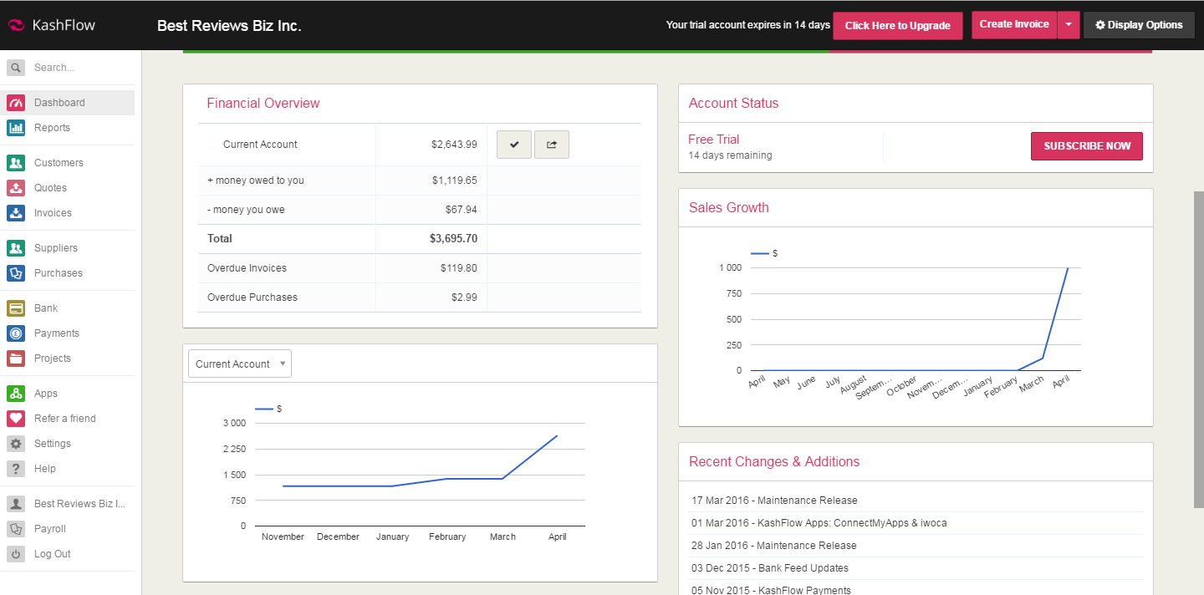Select the Payroll icon near the bottom
Viewport: 1204px width, 595px height.
[17, 528]
